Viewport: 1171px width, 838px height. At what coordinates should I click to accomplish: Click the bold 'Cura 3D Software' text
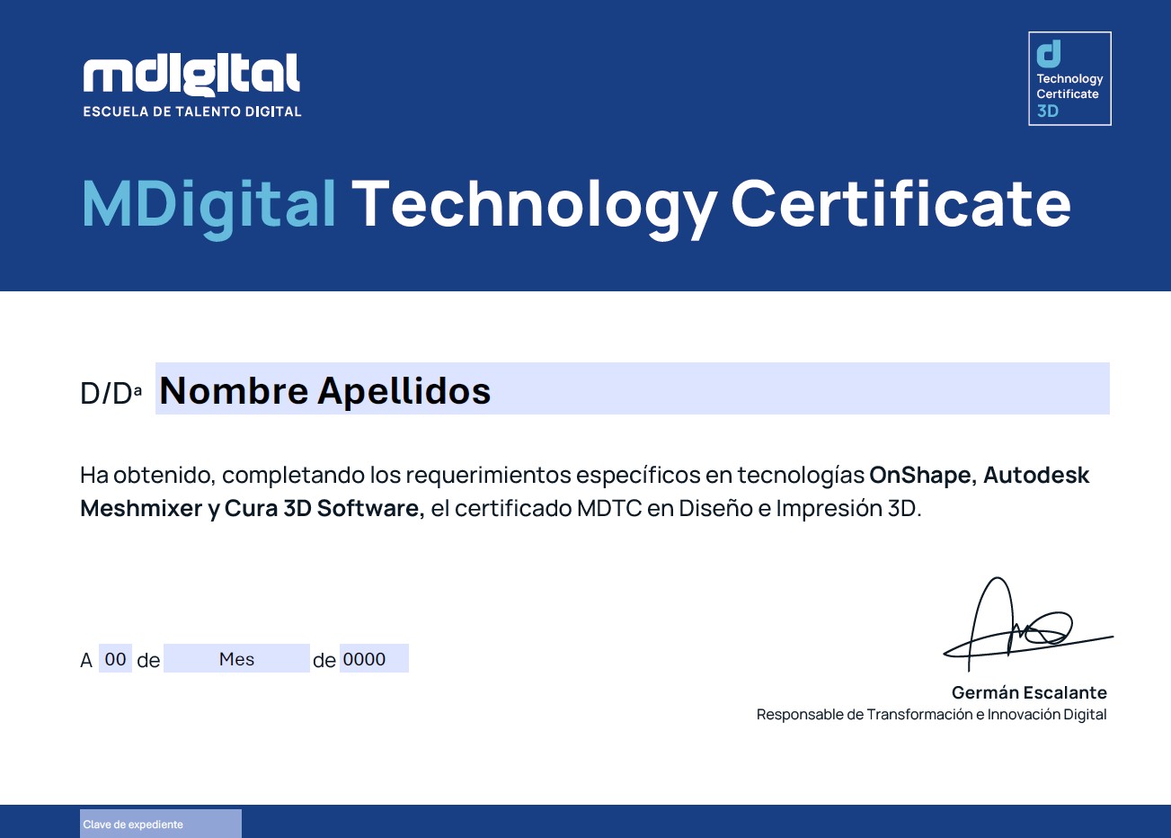(323, 508)
